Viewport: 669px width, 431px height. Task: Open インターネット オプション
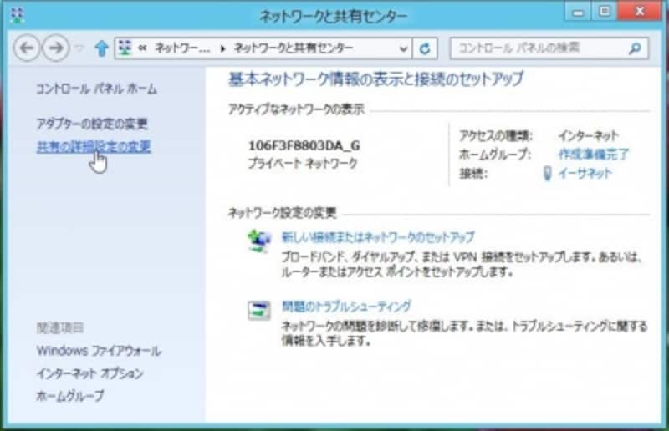89,373
